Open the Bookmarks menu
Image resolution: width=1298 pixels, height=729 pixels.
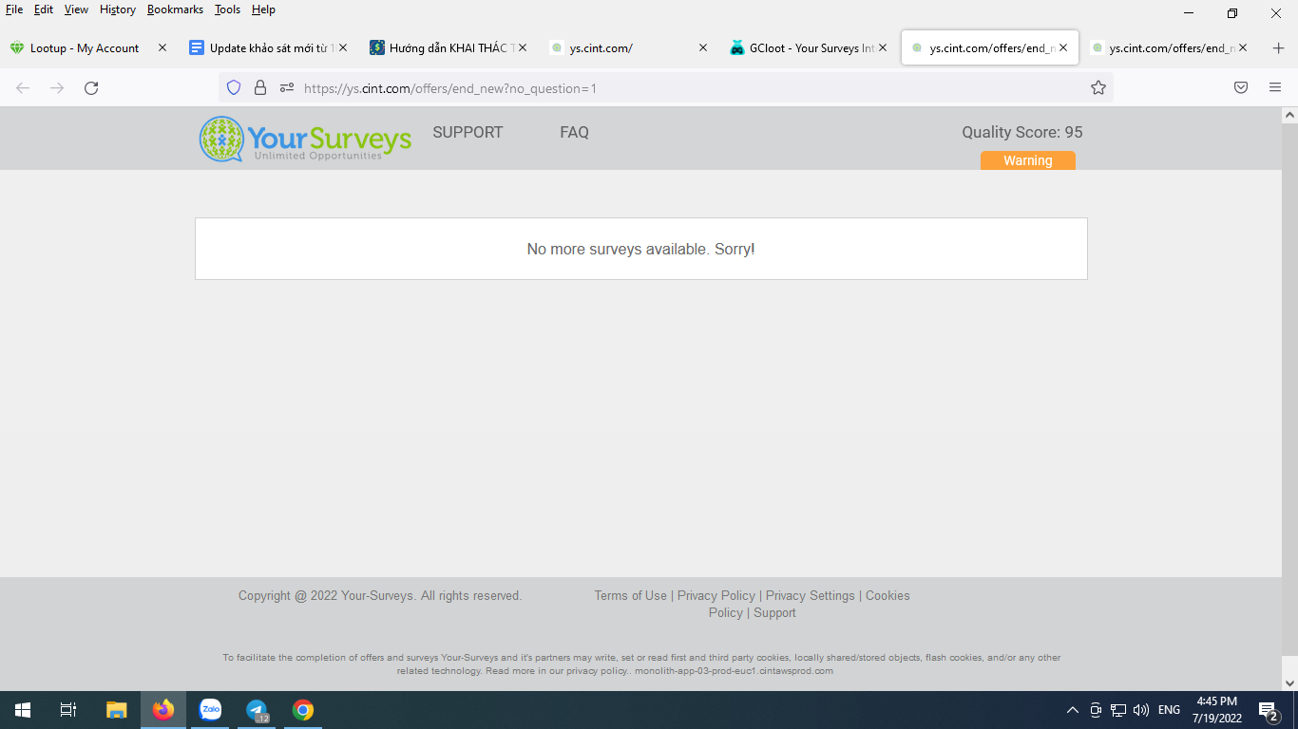point(175,9)
